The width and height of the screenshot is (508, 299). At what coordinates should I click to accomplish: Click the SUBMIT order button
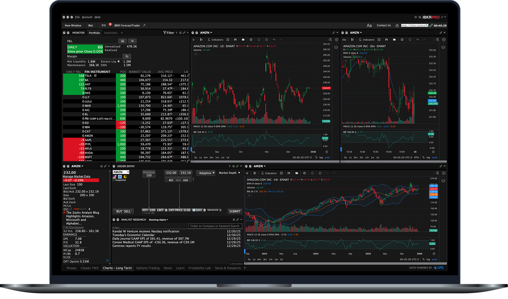coord(235,211)
